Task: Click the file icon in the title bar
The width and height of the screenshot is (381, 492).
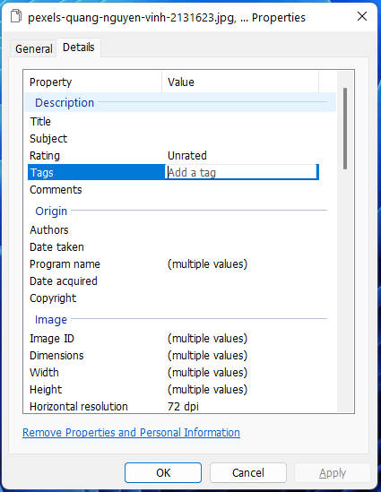Action: coord(16,17)
